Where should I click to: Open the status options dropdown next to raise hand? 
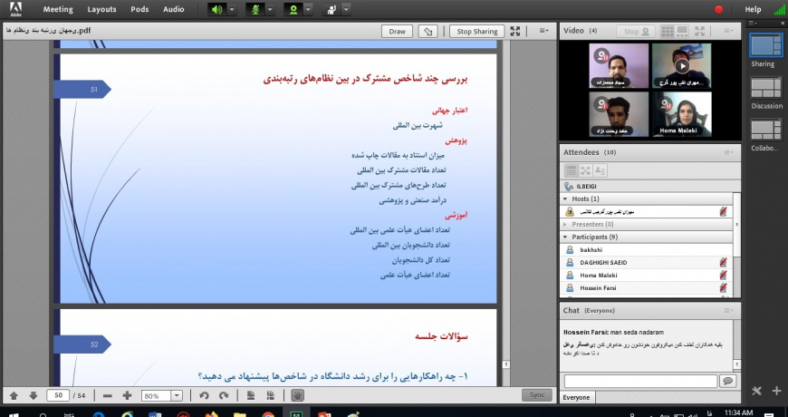[x=346, y=10]
